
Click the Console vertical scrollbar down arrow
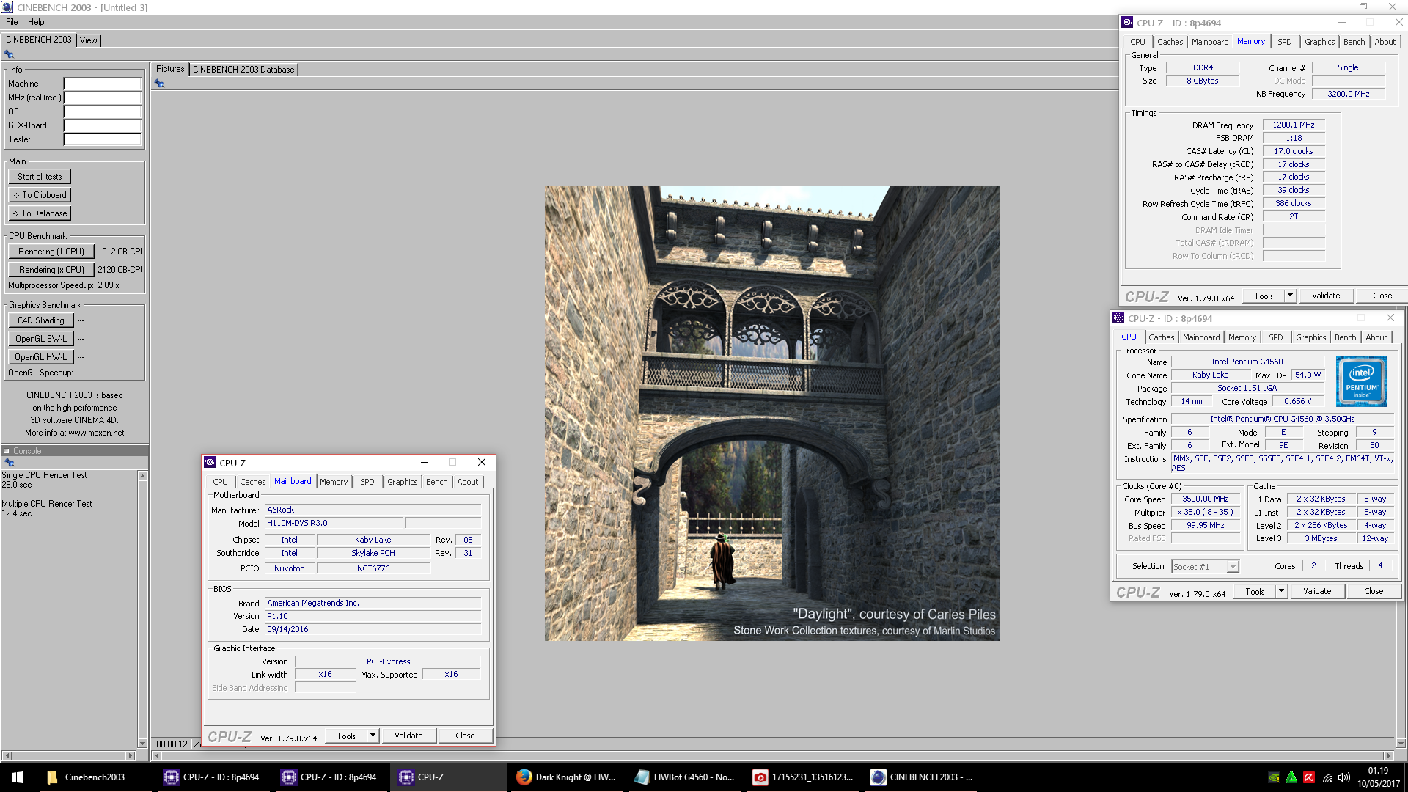(142, 743)
